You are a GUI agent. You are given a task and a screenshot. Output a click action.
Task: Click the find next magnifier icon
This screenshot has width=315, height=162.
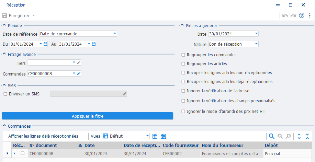[x=289, y=136]
